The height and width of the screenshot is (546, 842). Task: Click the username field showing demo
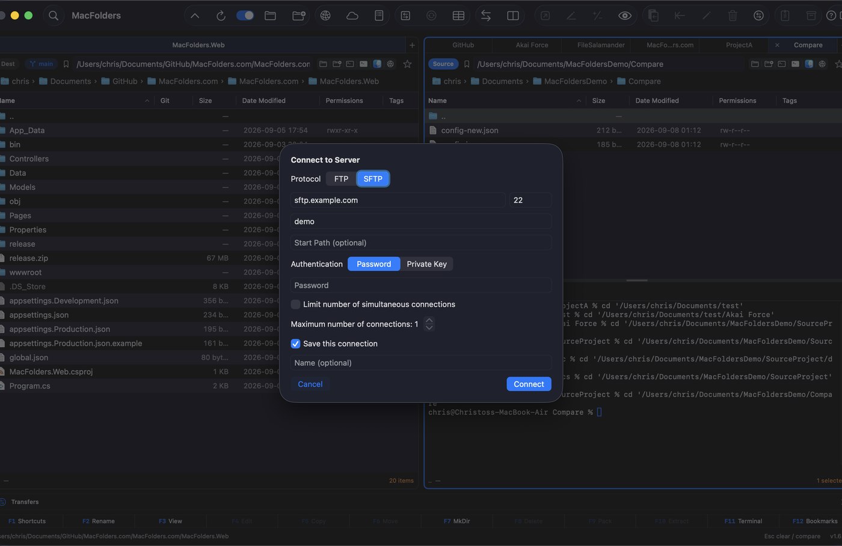[421, 222]
